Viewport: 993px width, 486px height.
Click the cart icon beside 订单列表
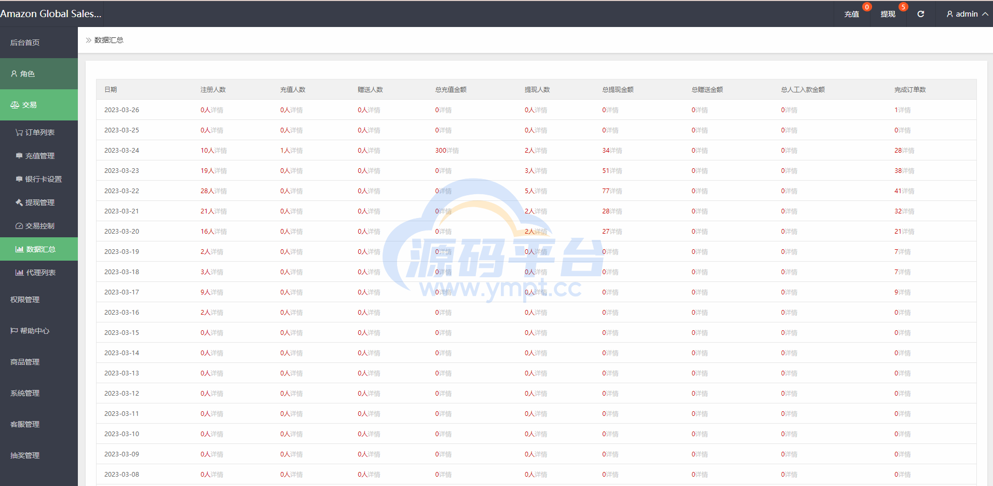[19, 132]
